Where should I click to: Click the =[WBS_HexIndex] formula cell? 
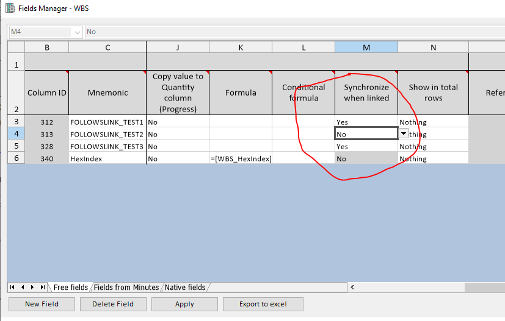(x=241, y=158)
